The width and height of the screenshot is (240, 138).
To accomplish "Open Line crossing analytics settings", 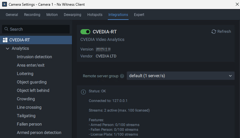I will pyautogui.click(x=29, y=107).
